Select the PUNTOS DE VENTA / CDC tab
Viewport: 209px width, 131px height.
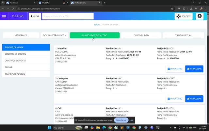pyautogui.click(x=95, y=35)
